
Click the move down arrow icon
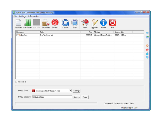[x=147, y=57]
